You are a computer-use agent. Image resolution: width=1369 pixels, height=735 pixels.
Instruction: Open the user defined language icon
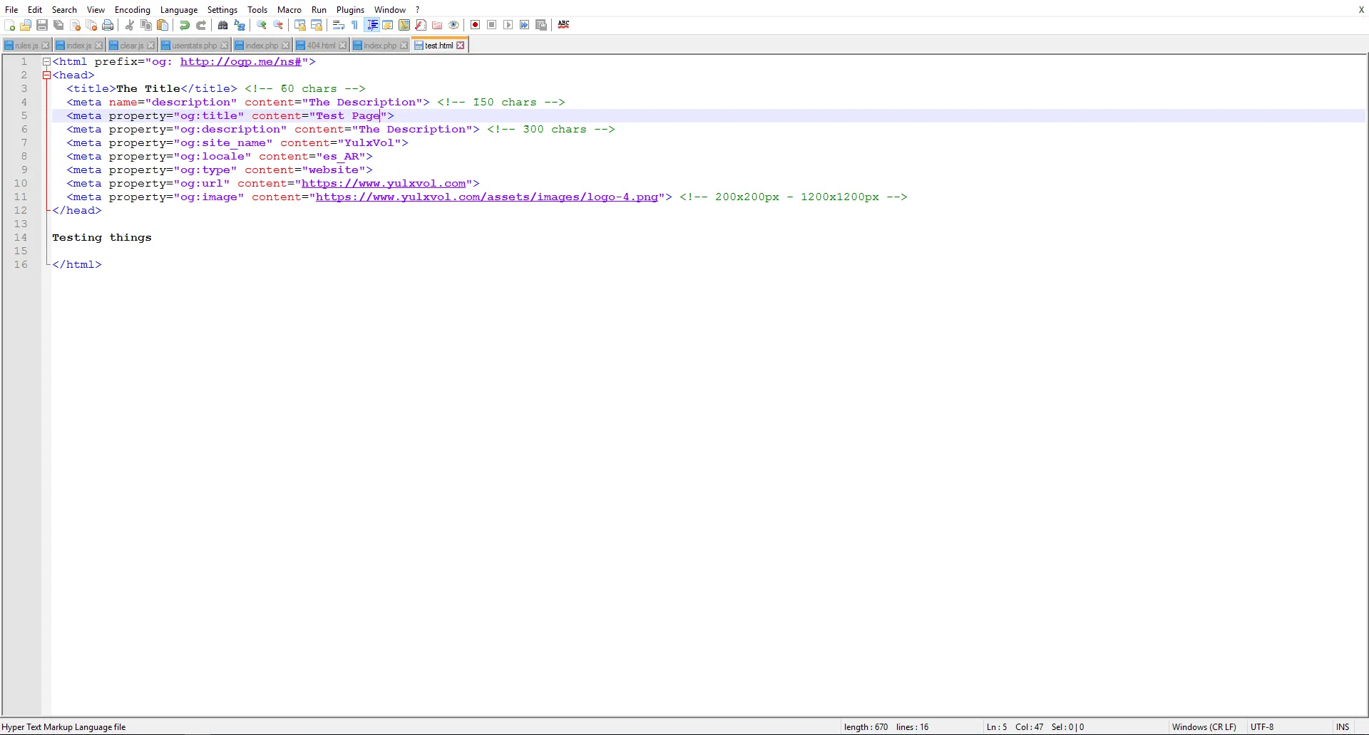coord(388,25)
